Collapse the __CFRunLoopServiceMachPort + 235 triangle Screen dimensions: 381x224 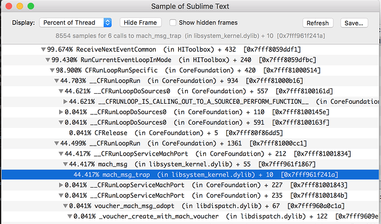[61, 196]
